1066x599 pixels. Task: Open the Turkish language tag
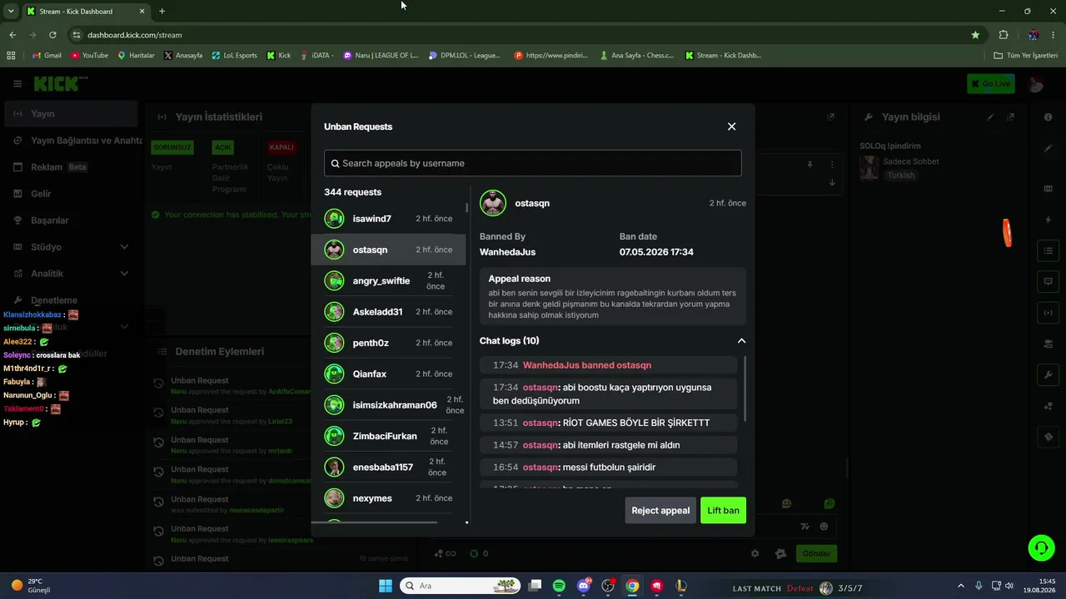pos(900,176)
